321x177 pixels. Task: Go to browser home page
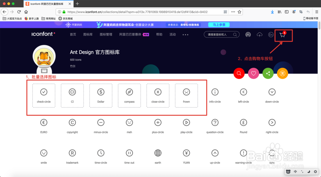point(26,12)
